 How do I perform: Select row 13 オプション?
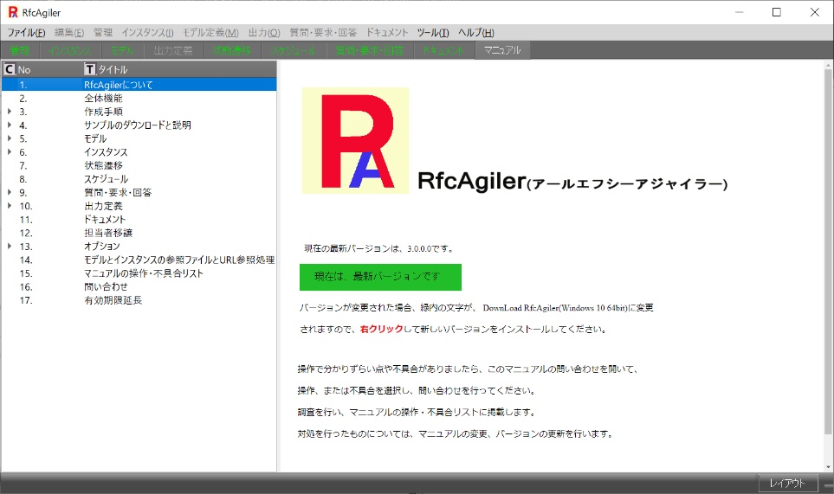[x=139, y=246]
